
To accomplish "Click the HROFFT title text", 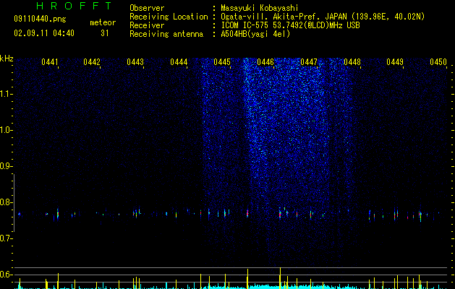I will pyautogui.click(x=75, y=6).
